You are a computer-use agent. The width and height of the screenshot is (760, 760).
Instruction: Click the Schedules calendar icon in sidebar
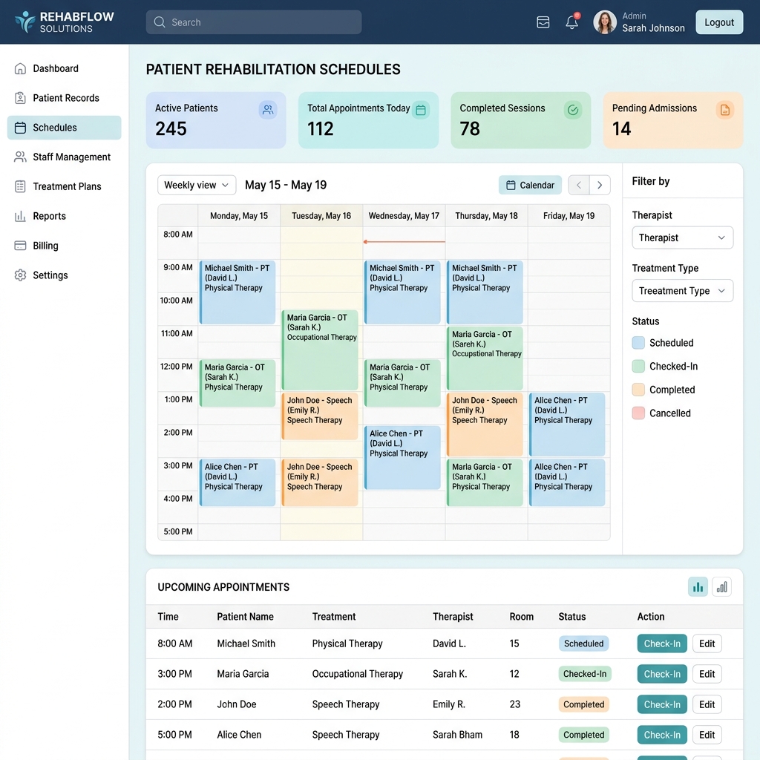click(x=20, y=128)
